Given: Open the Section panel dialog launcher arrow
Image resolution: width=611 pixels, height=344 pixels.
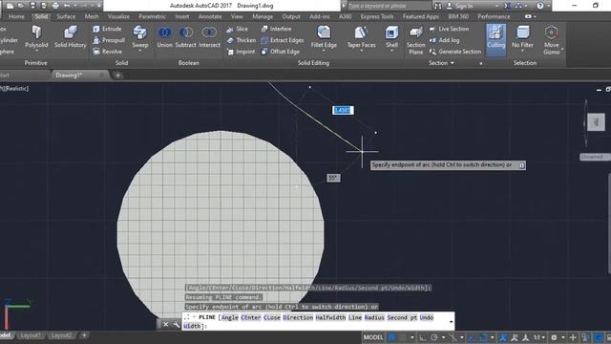Looking at the screenshot, I should 481,63.
